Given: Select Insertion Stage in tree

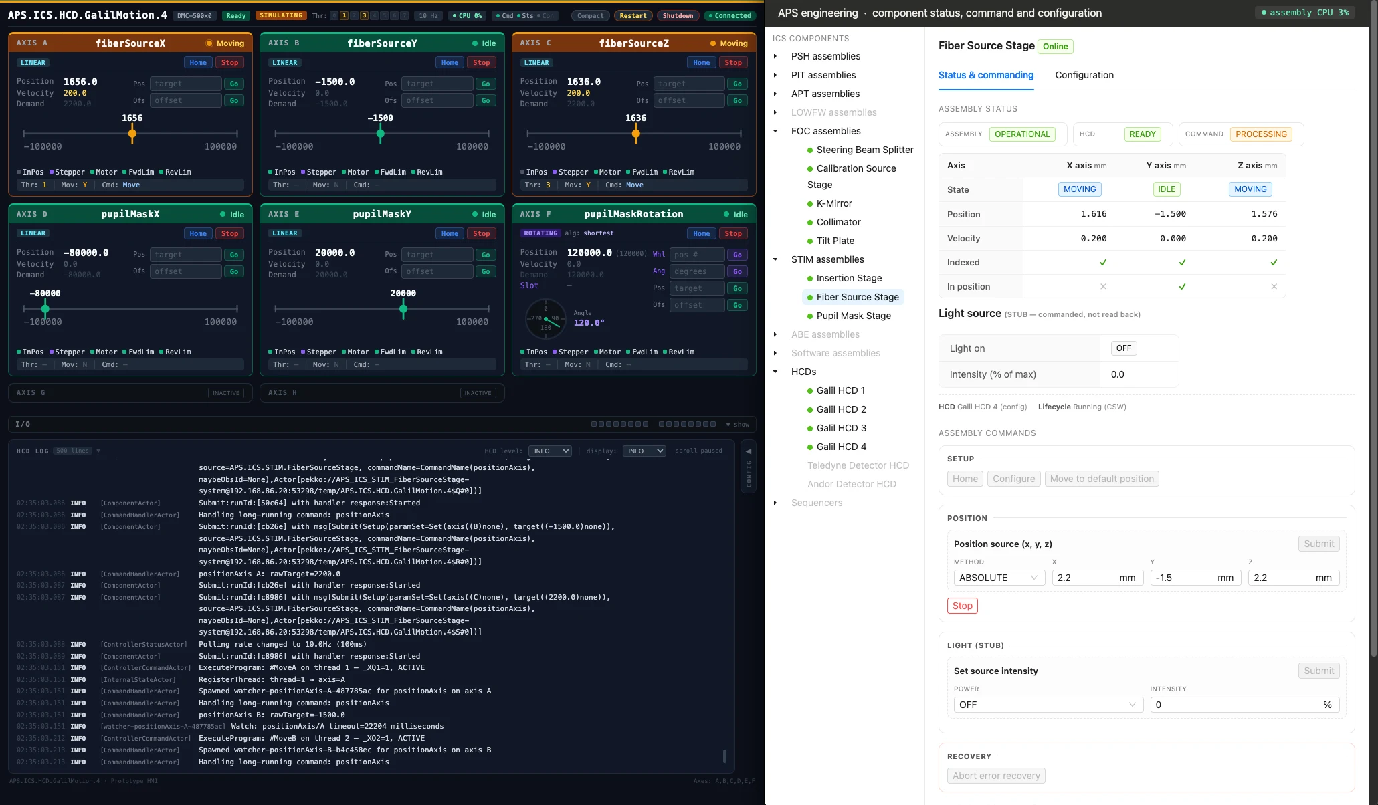Looking at the screenshot, I should [x=849, y=278].
